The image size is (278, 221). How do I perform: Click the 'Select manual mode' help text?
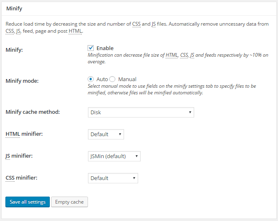tap(172, 89)
